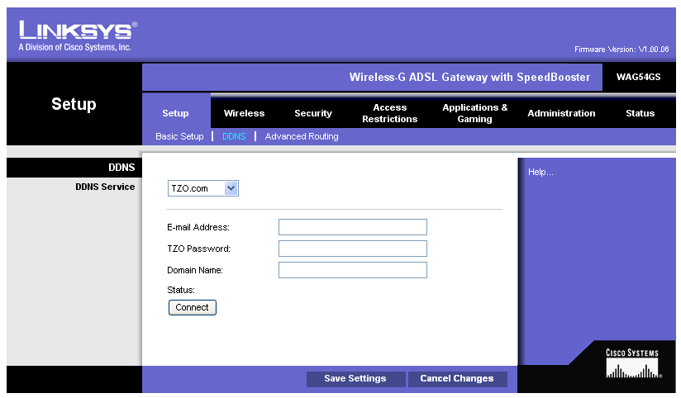Click the 'Wireless-G ADSL Gateway with SpeedBooster' title
Image resolution: width=681 pixels, height=398 pixels.
(x=469, y=78)
